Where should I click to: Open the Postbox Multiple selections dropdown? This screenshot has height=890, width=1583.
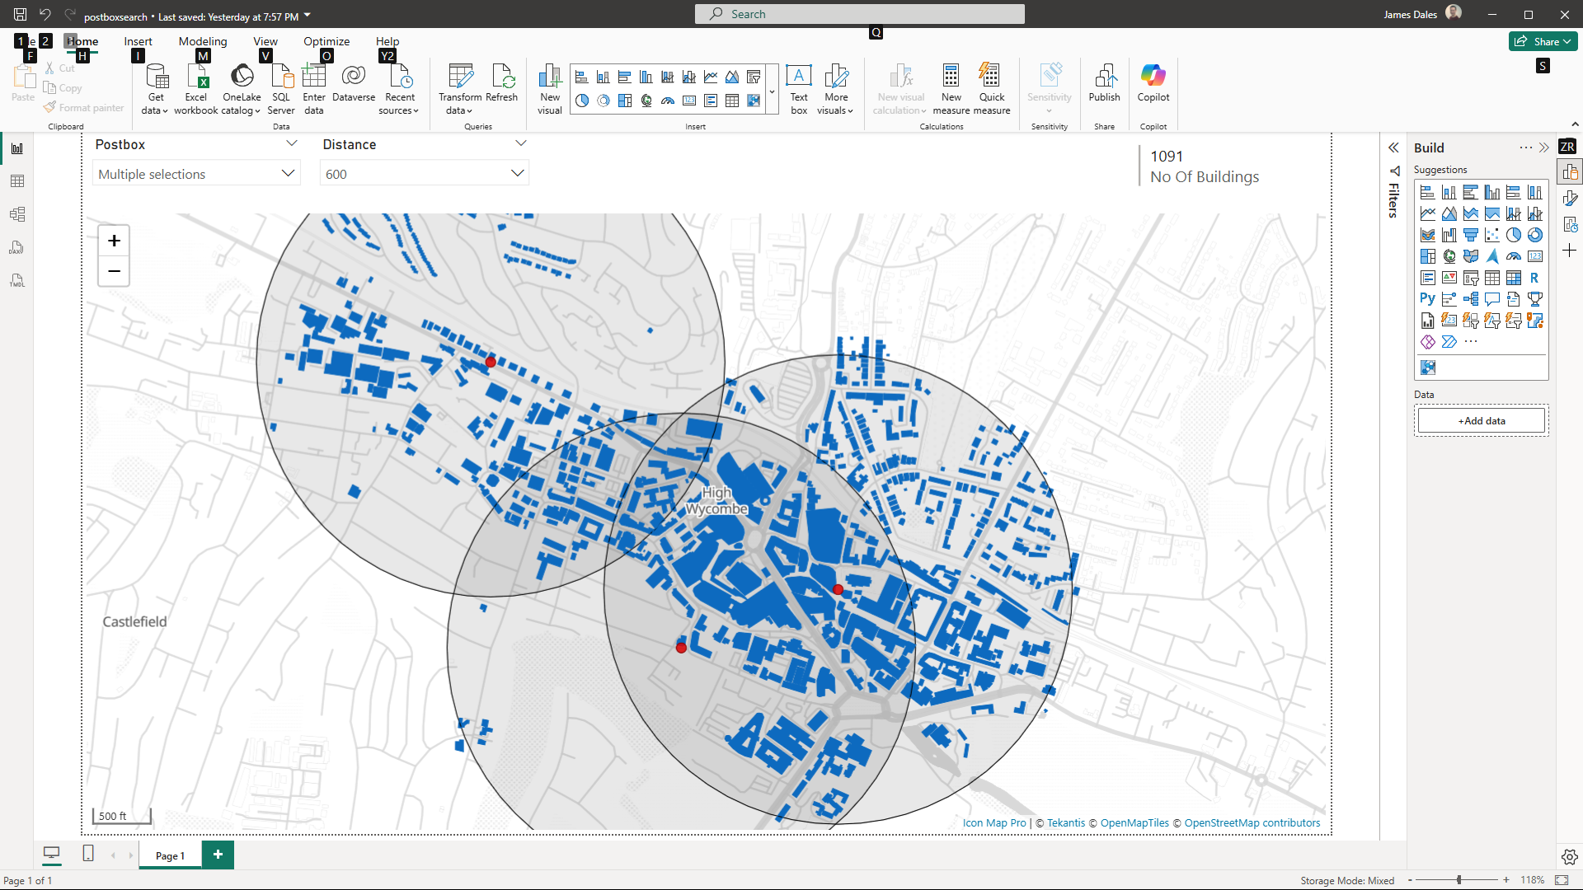195,174
